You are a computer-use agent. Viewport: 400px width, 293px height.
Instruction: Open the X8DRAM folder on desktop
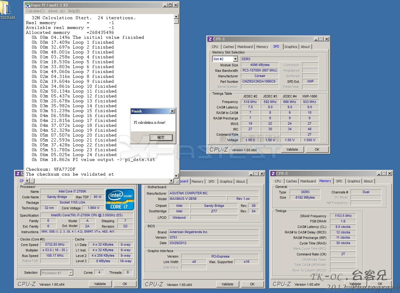[7, 11]
